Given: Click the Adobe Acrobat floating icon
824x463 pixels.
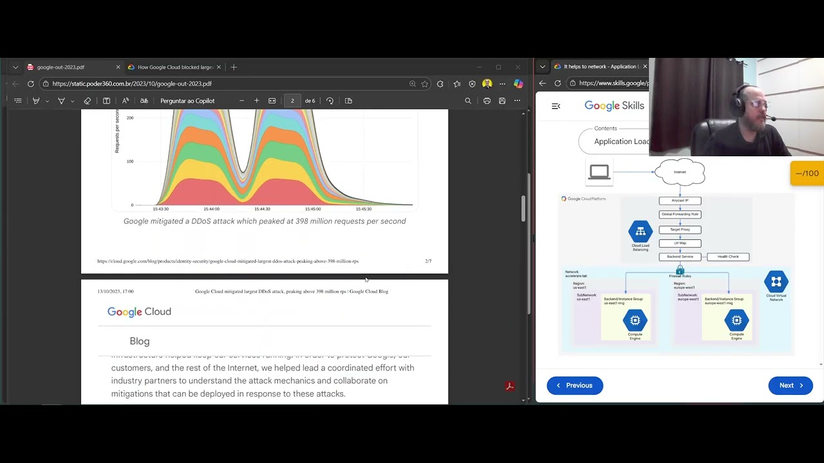Looking at the screenshot, I should (x=509, y=386).
